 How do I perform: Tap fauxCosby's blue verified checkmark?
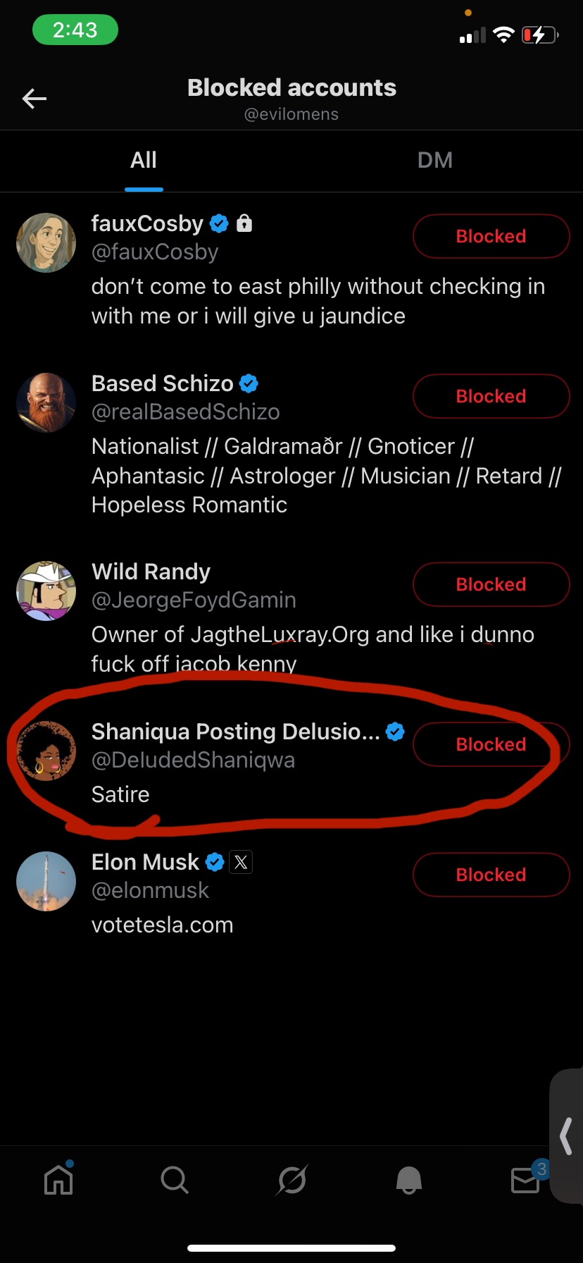[x=219, y=224]
